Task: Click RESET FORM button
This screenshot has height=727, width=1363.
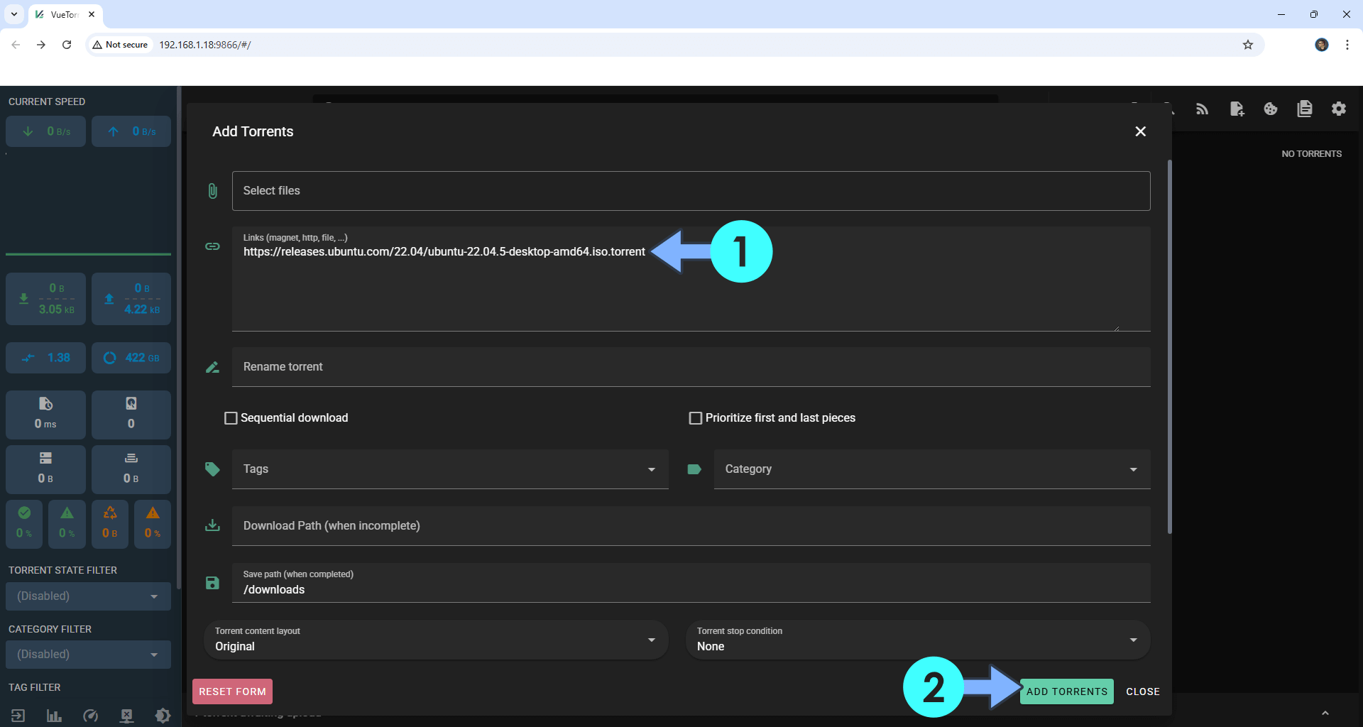Action: [232, 692]
